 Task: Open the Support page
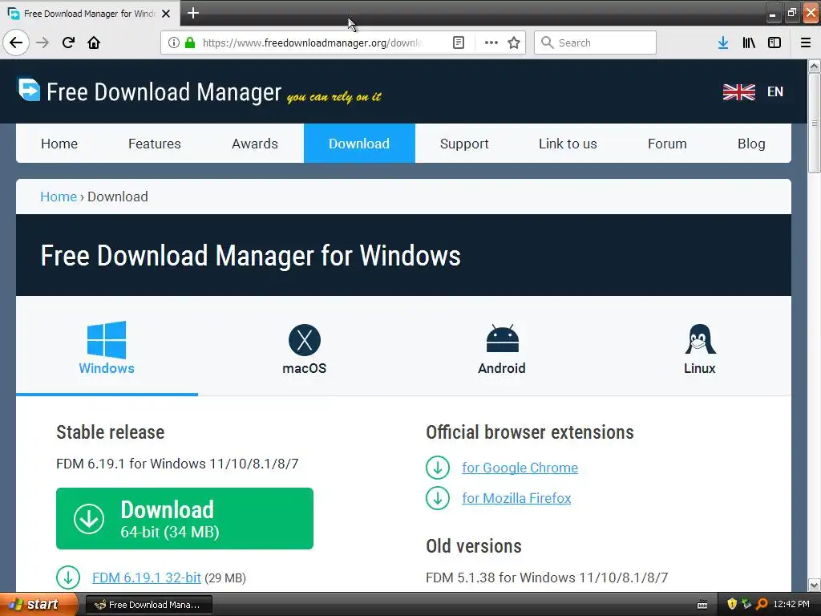coord(464,144)
